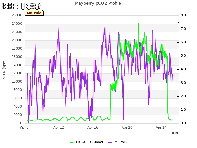Click the Apr 16 date tick
The height and width of the screenshot is (148, 197).
tap(93, 127)
